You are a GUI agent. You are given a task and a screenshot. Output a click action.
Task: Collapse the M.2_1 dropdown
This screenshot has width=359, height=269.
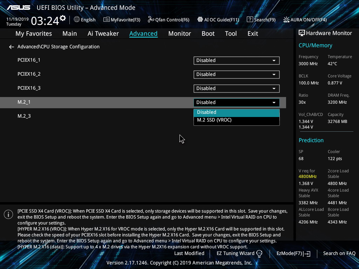click(237, 103)
